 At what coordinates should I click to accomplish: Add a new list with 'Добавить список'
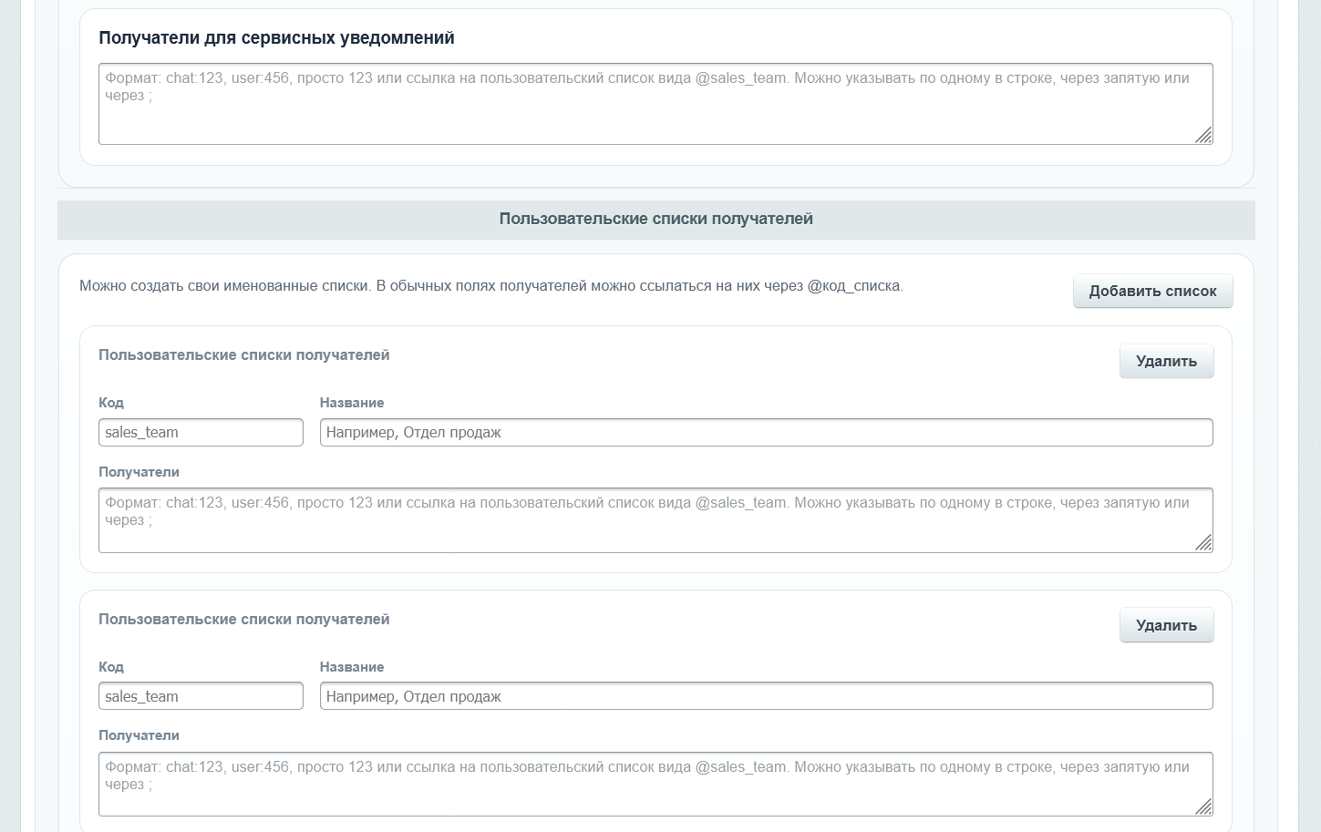click(x=1152, y=291)
